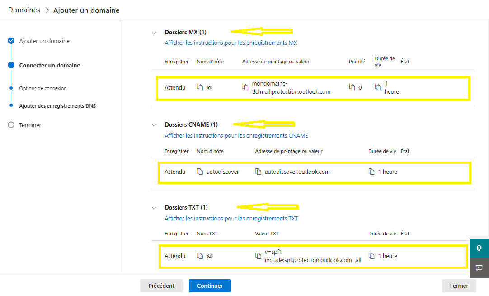Click the Précédent button
The height and width of the screenshot is (296, 489).
[161, 286]
